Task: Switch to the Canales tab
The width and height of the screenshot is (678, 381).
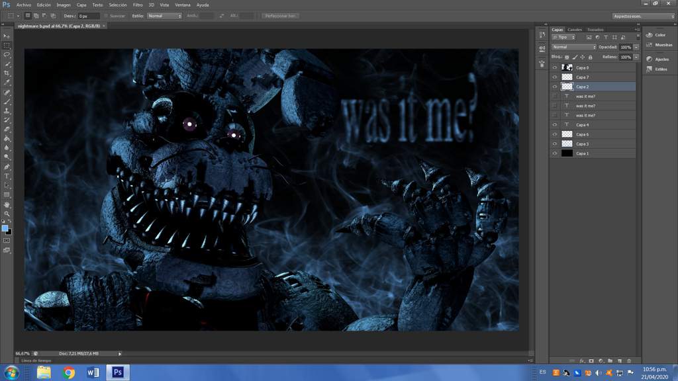Action: tap(575, 30)
